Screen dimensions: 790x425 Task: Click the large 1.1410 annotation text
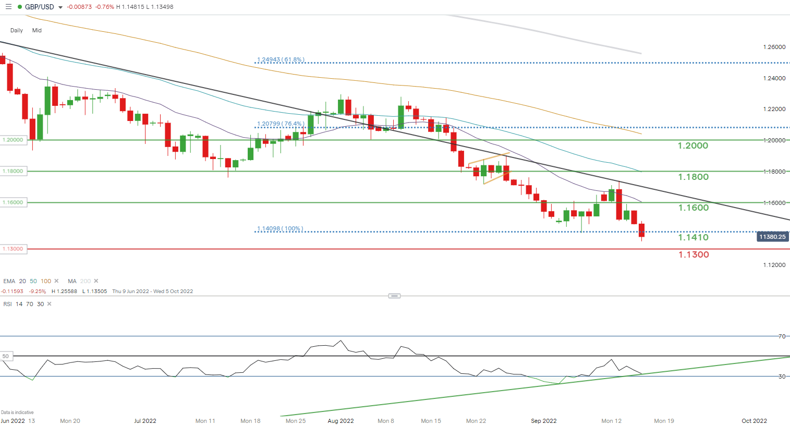[694, 237]
